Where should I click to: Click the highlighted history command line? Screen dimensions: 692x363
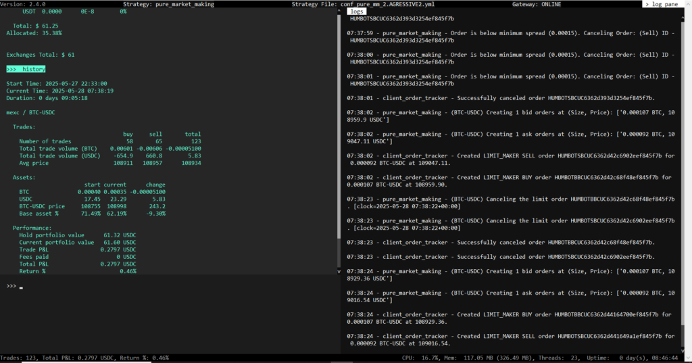pos(26,69)
